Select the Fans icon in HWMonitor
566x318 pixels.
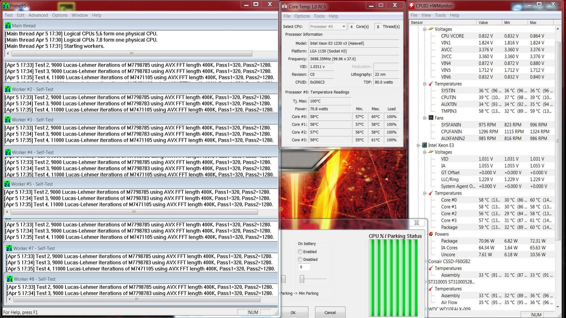[x=431, y=118]
